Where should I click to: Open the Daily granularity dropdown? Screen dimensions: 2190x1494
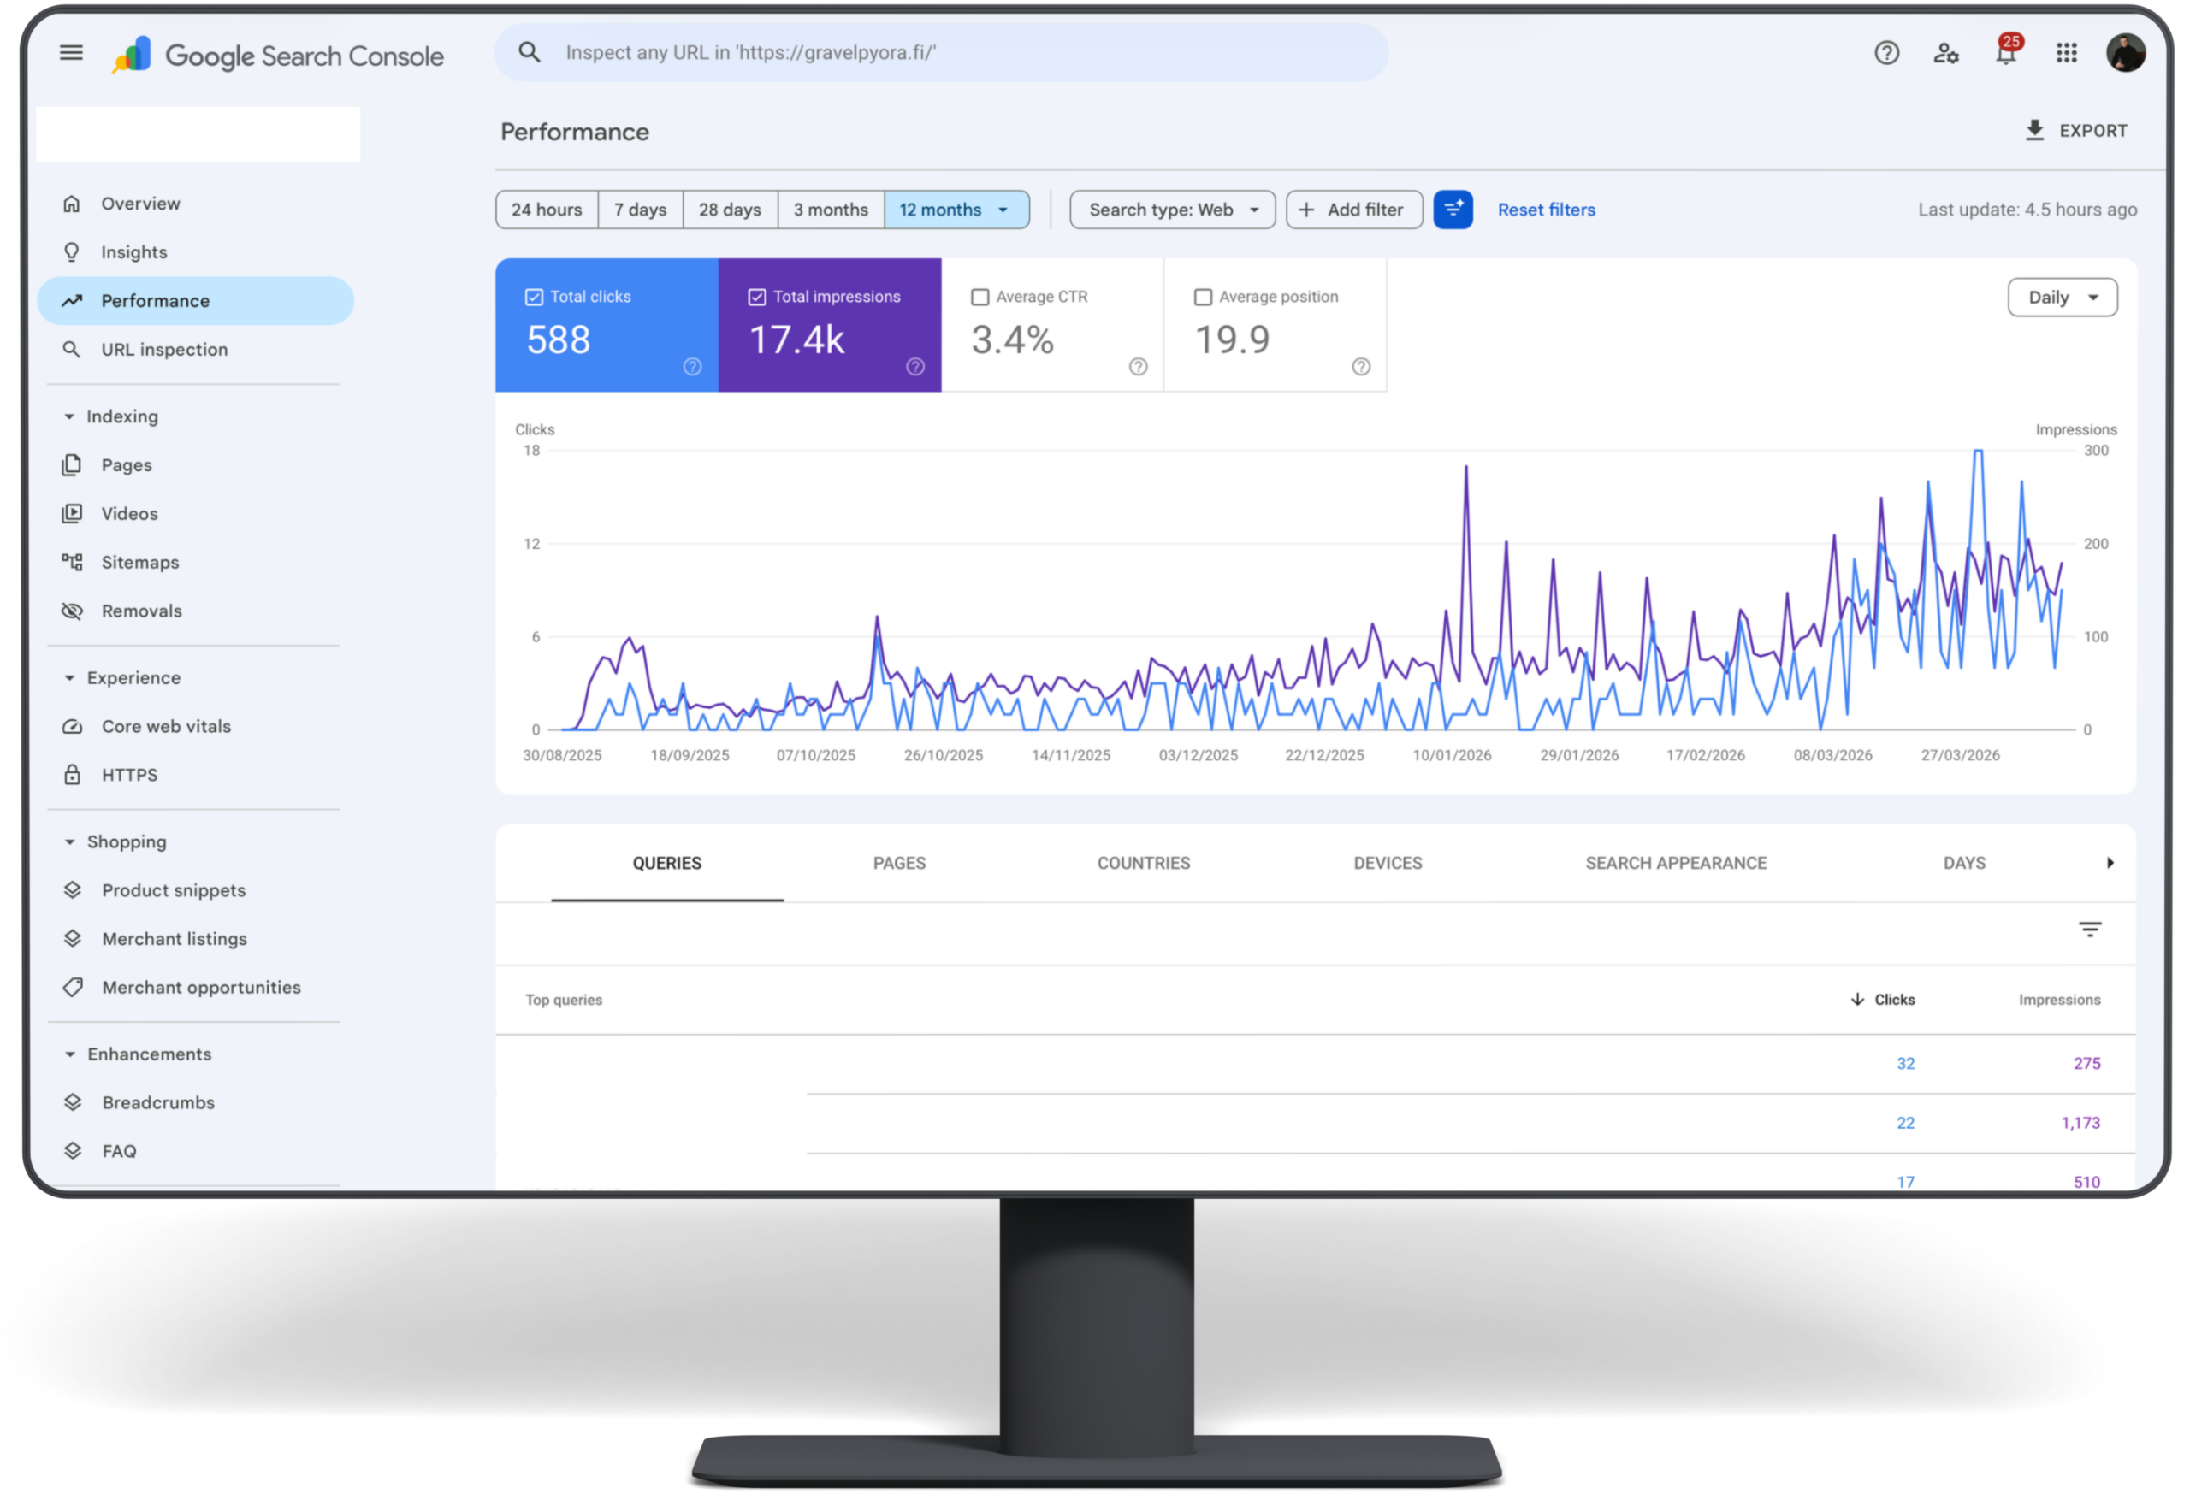click(x=2062, y=297)
